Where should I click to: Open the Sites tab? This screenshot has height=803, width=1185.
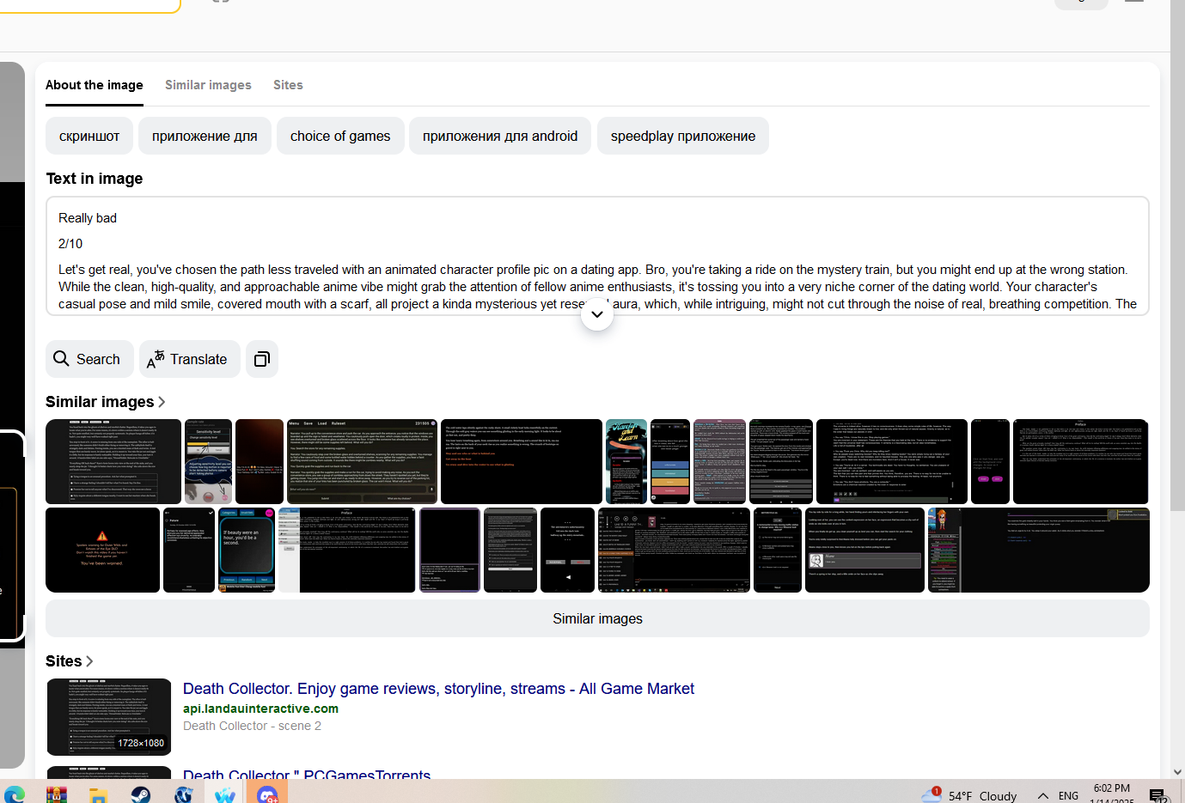[x=288, y=85]
